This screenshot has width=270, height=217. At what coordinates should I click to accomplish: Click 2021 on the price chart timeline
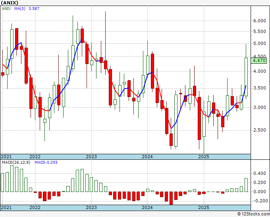point(6,157)
